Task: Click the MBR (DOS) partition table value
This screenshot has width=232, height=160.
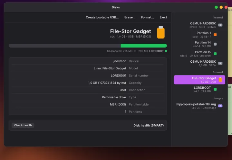Action: pyautogui.click(x=118, y=104)
